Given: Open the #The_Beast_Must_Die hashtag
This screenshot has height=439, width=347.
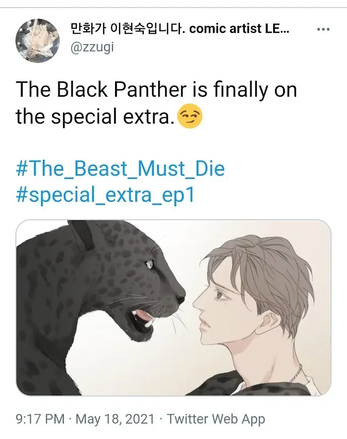Looking at the screenshot, I should pos(120,169).
